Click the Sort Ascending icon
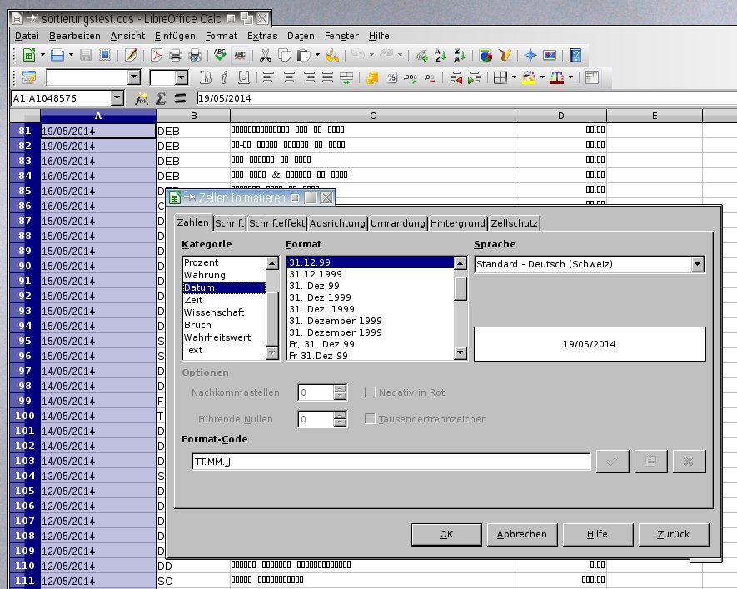 (x=441, y=55)
